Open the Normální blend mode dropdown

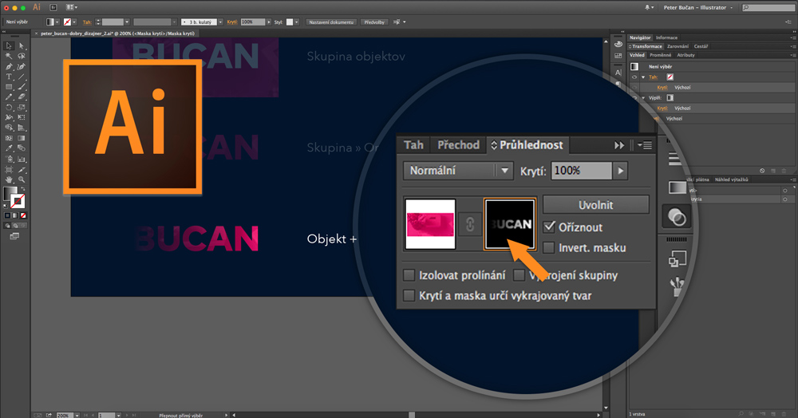457,171
